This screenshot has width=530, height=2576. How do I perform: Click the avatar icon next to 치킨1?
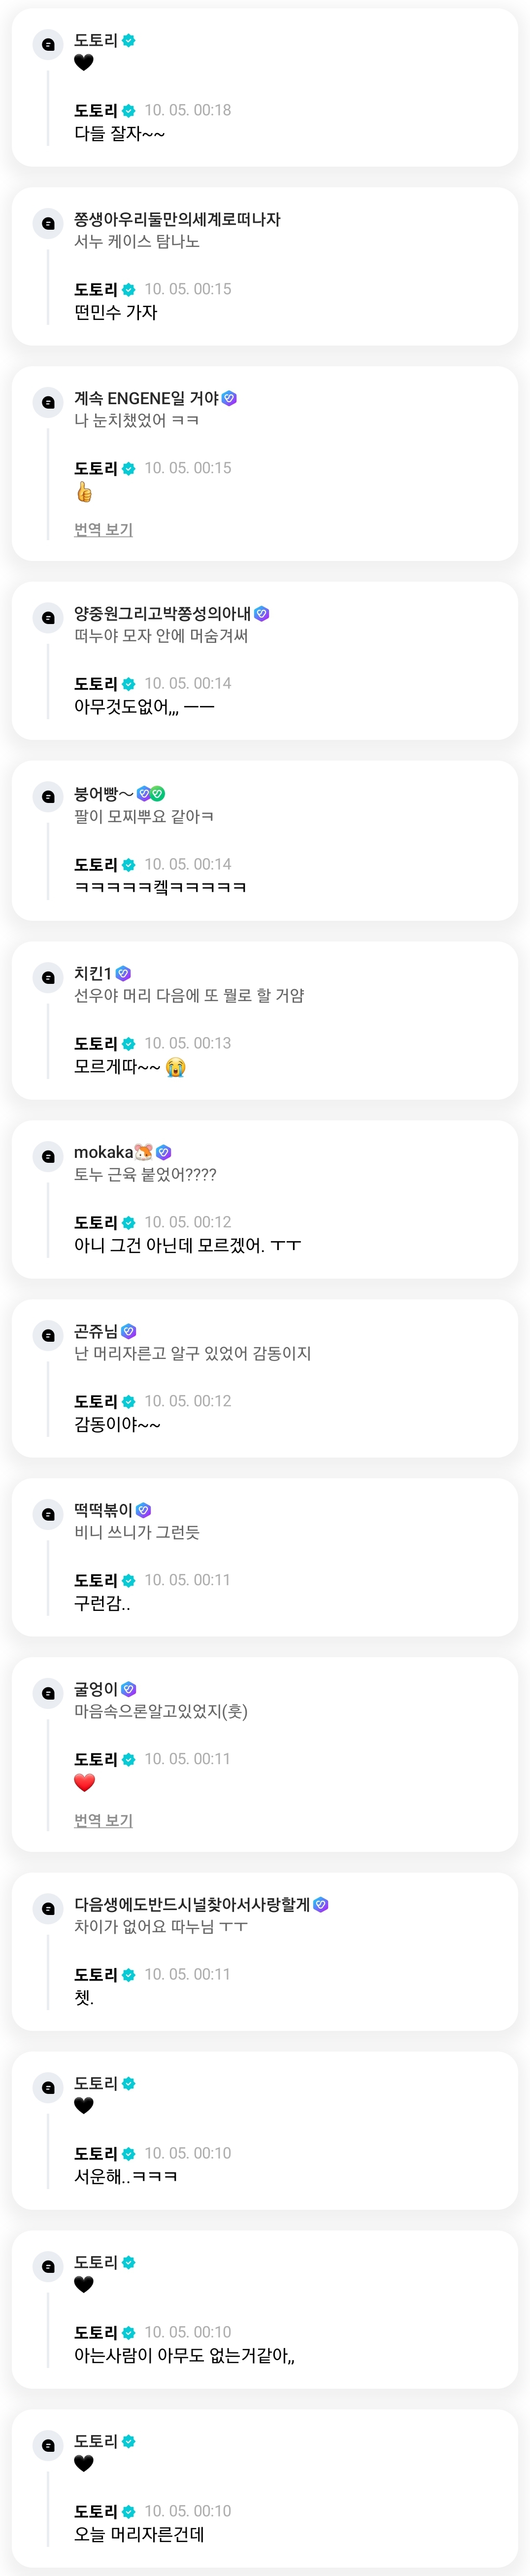pyautogui.click(x=48, y=977)
